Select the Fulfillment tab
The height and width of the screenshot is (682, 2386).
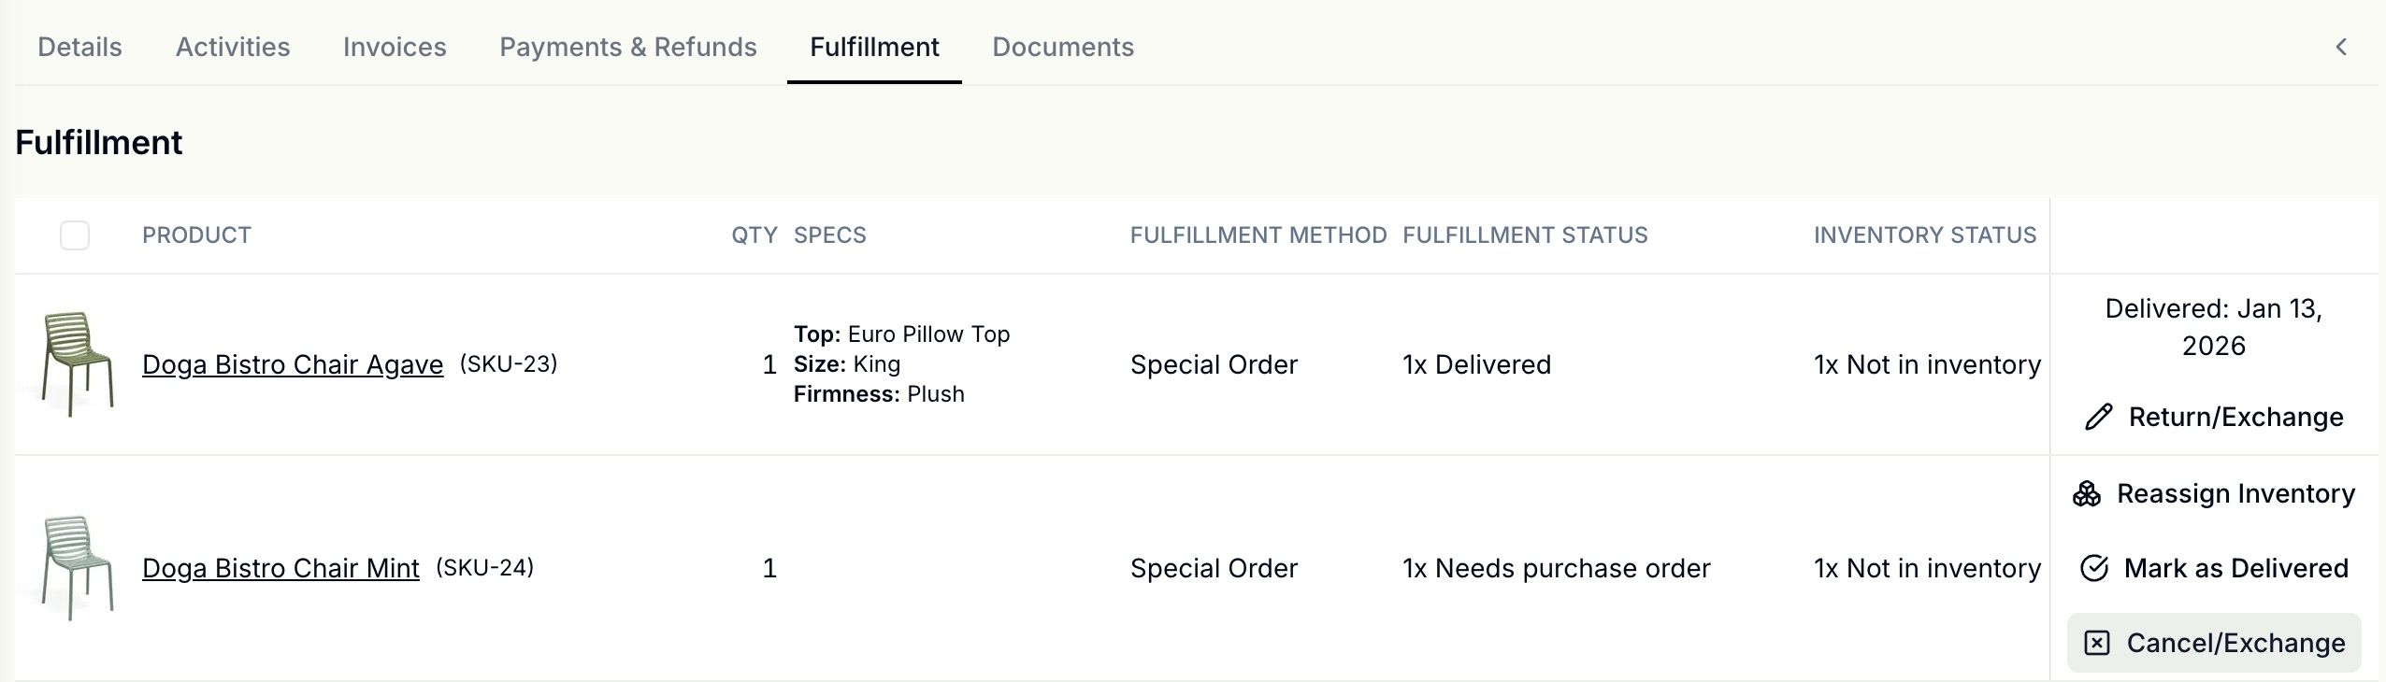pyautogui.click(x=874, y=47)
